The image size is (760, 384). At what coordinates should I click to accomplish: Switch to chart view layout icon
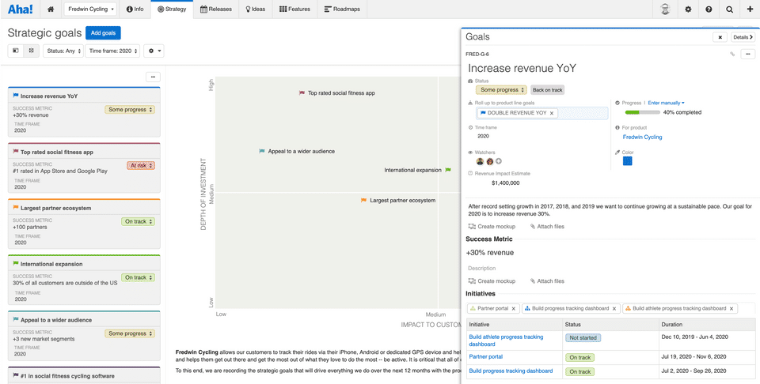[31, 51]
